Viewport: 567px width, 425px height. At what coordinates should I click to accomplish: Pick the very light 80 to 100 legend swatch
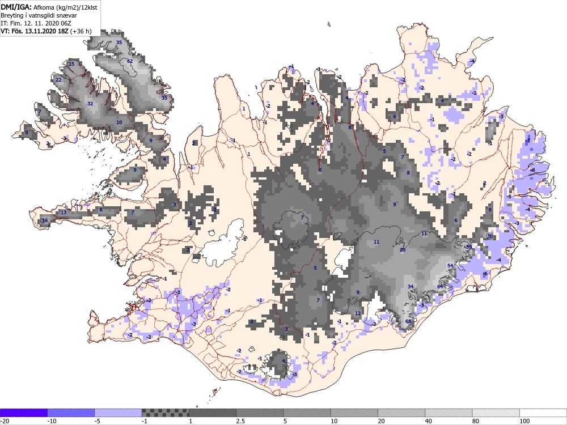click(496, 413)
